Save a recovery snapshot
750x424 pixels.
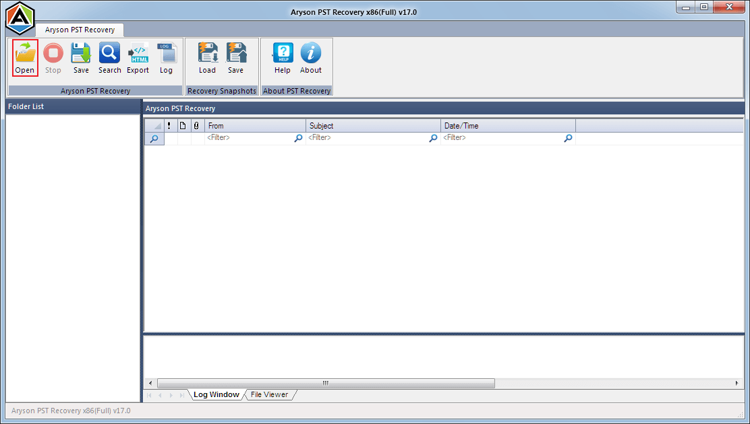[x=235, y=58]
